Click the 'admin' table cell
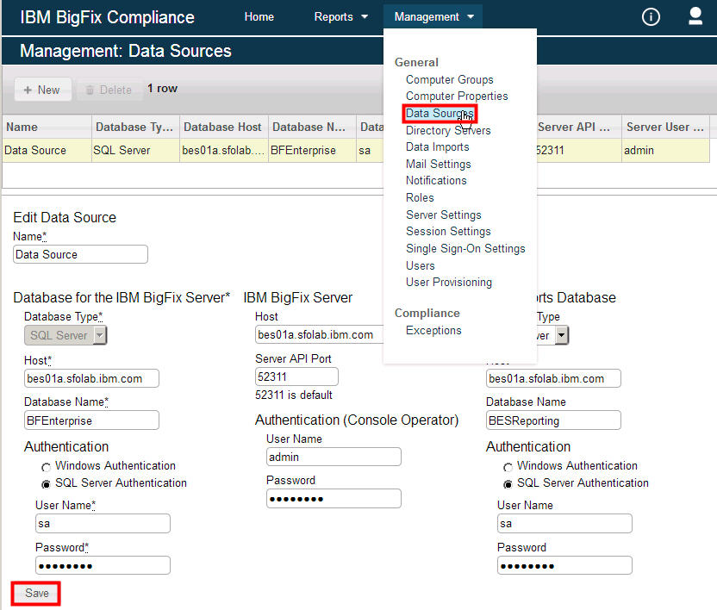 click(666, 151)
